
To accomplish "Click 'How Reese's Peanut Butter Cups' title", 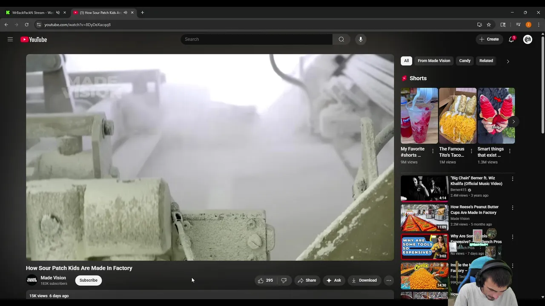I will point(474,210).
